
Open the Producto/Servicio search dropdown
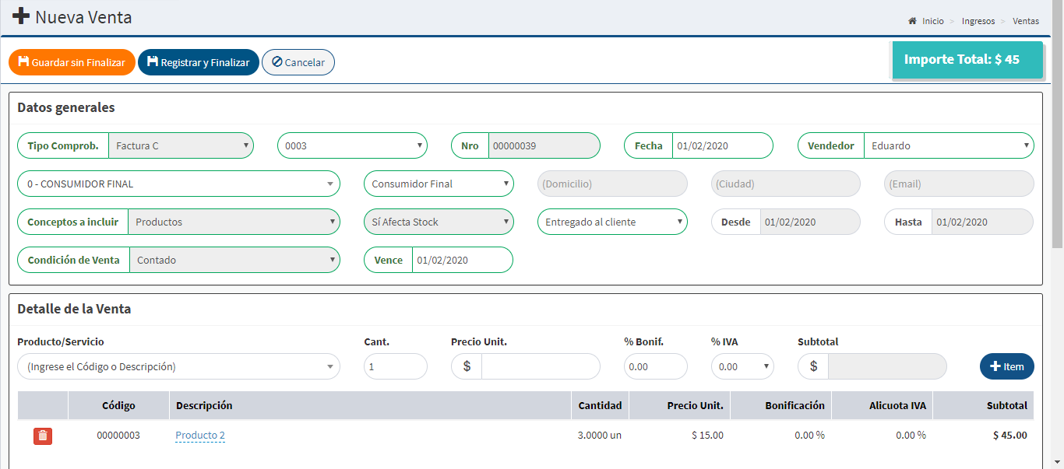[178, 366]
